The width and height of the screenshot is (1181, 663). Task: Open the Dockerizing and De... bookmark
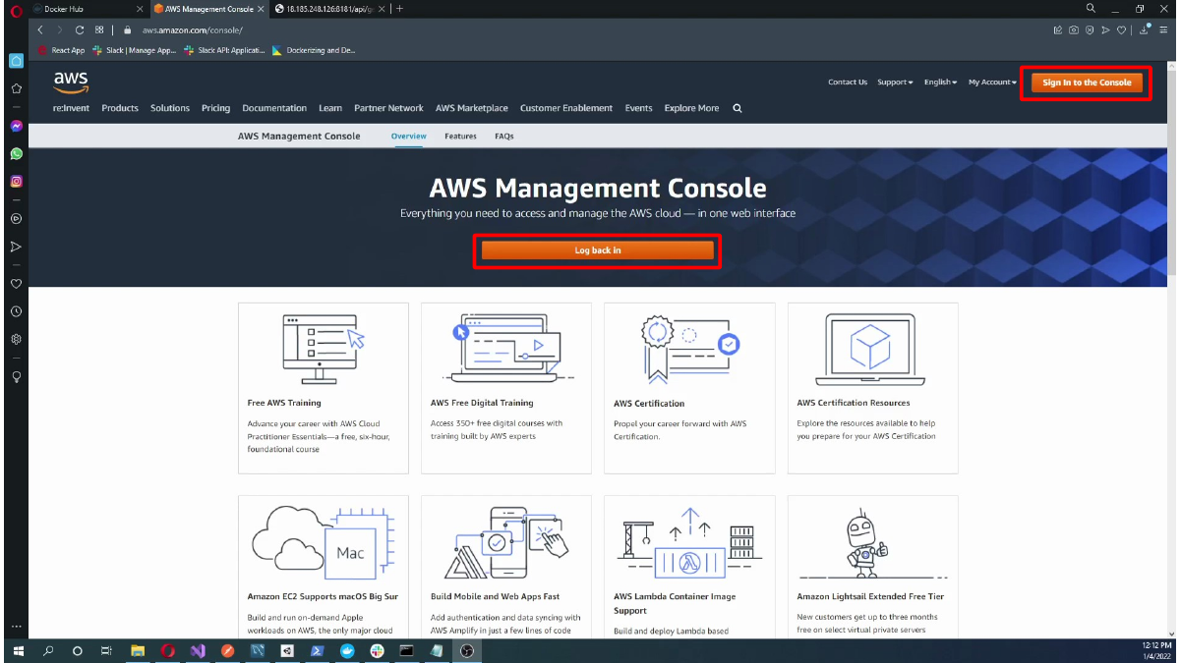(x=315, y=50)
